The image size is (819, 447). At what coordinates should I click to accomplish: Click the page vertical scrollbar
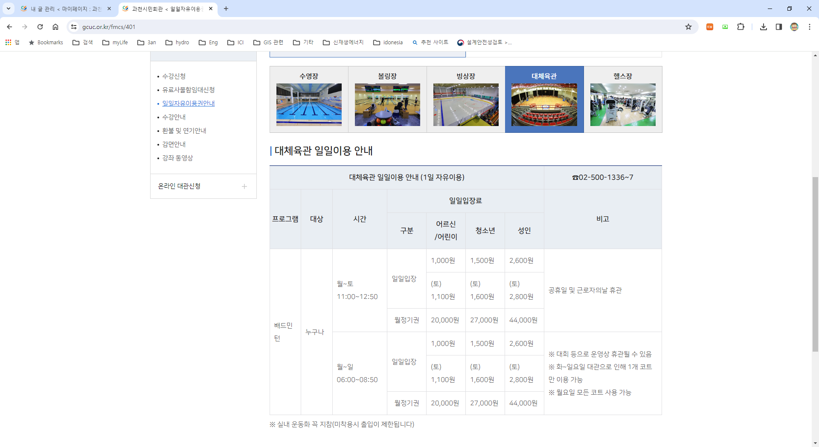point(815,264)
